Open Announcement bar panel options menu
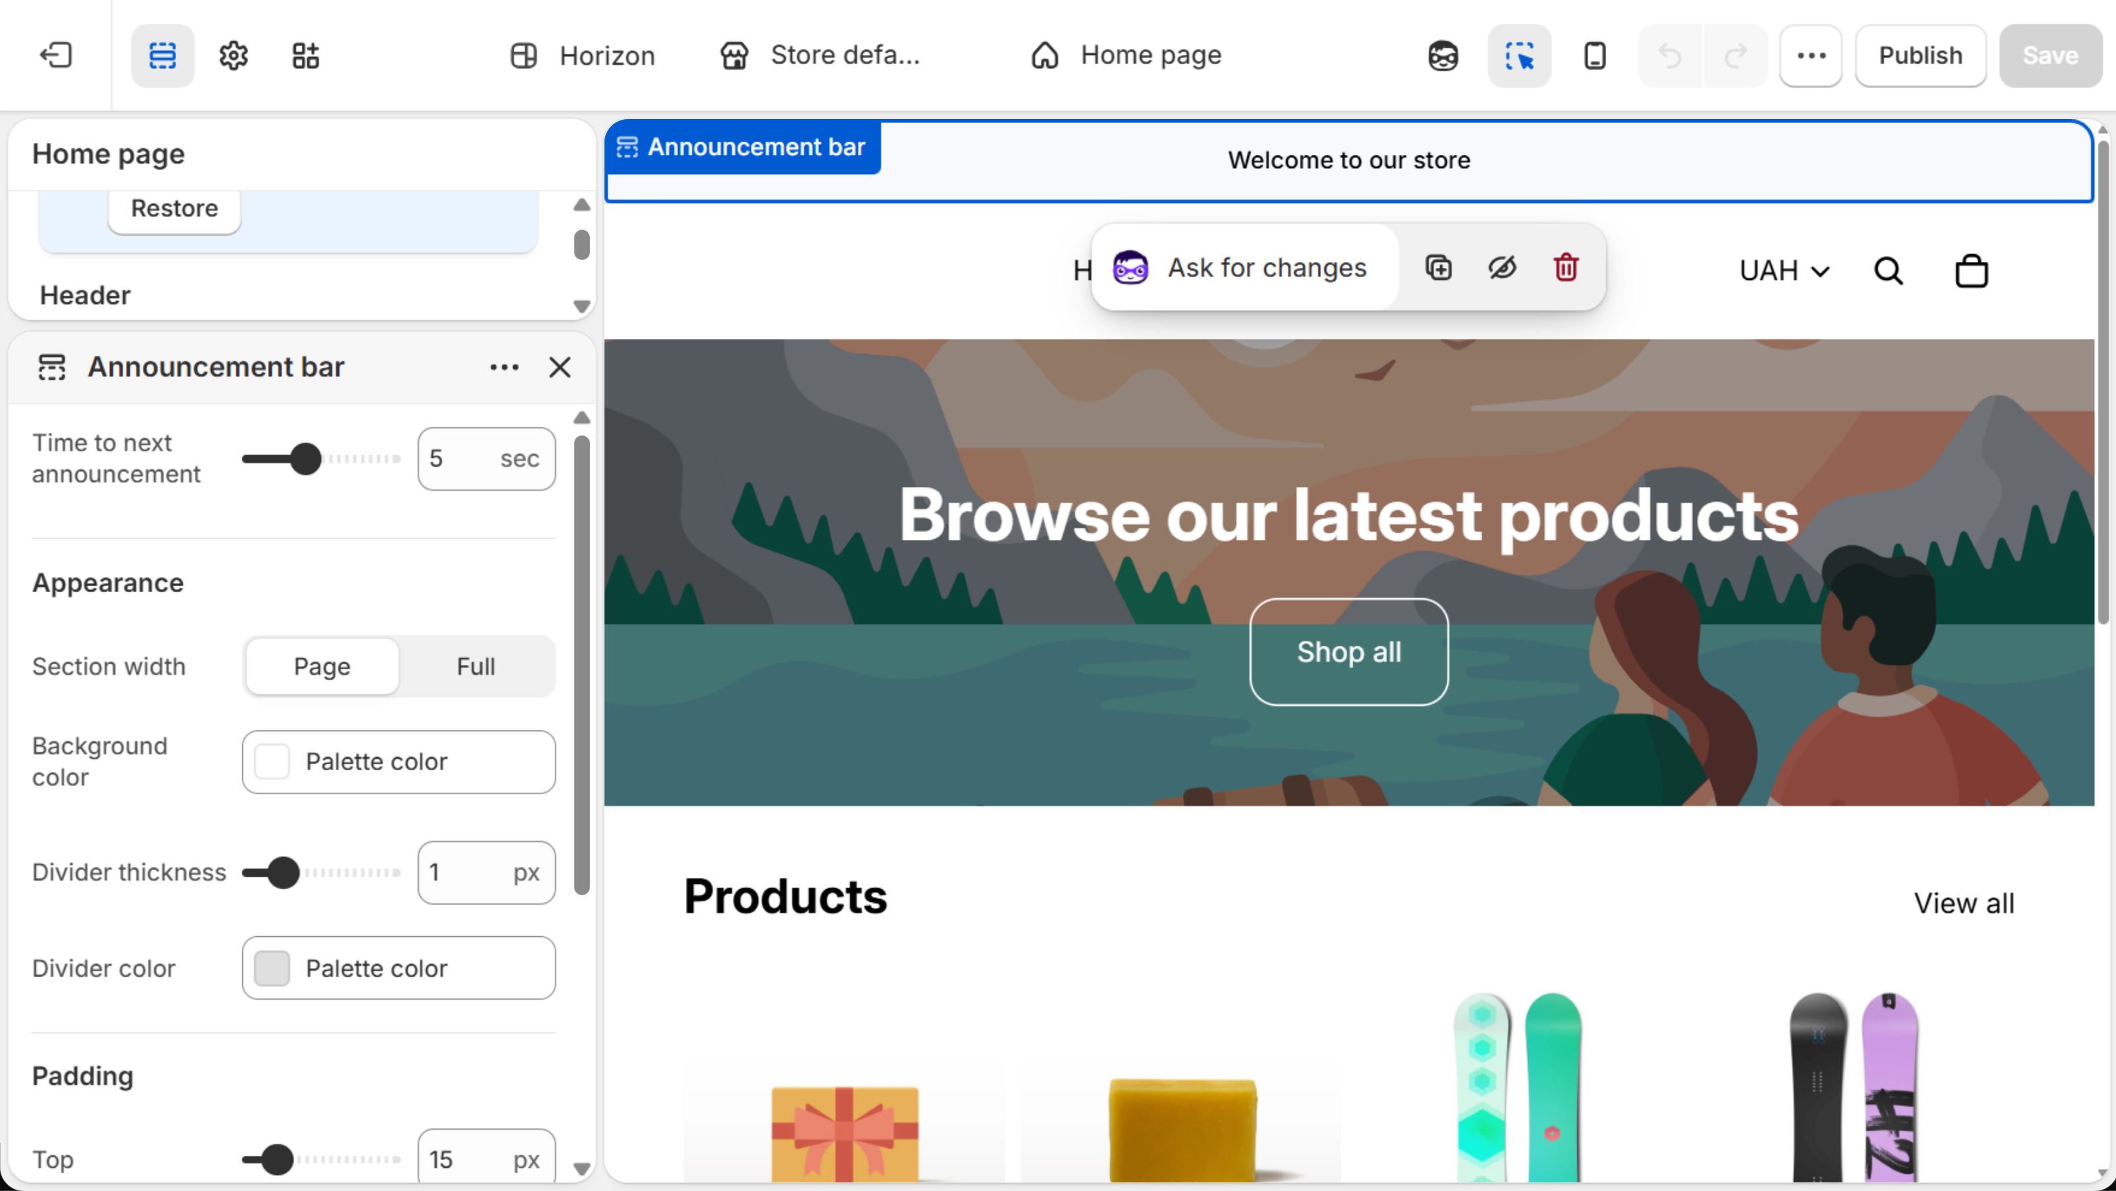This screenshot has height=1191, width=2116. coord(505,367)
